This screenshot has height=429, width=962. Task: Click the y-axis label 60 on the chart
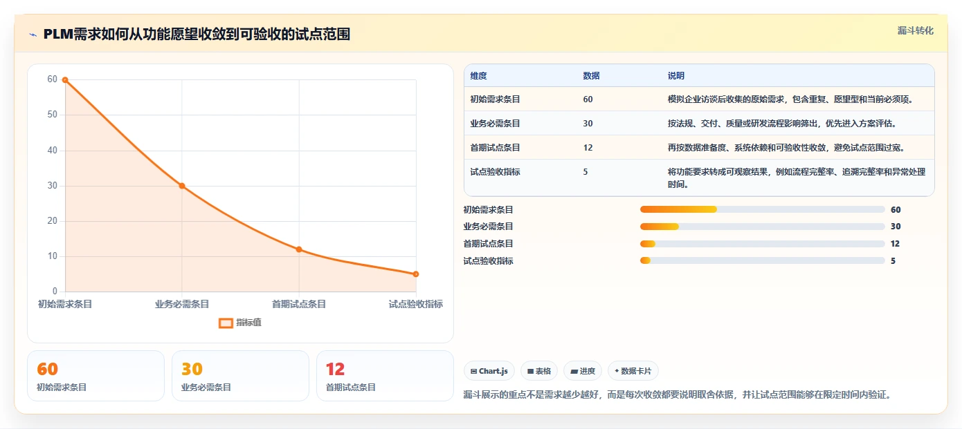click(53, 79)
